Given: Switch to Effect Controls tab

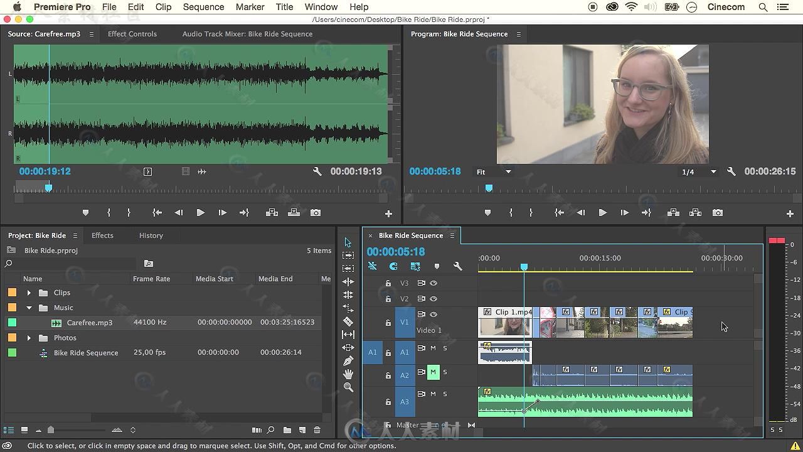Looking at the screenshot, I should 132,34.
